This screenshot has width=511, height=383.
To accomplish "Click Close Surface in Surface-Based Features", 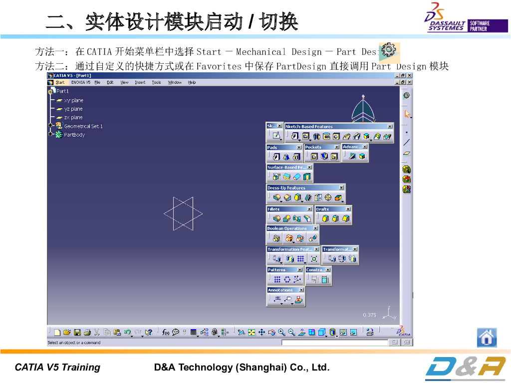I will coord(297,177).
